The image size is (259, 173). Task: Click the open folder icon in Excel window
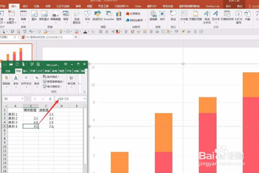point(11,64)
